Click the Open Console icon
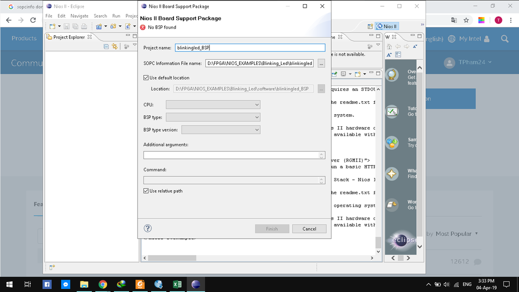 357,74
